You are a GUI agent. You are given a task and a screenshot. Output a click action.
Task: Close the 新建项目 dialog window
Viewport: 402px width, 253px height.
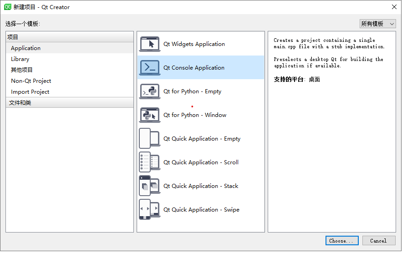(x=394, y=7)
